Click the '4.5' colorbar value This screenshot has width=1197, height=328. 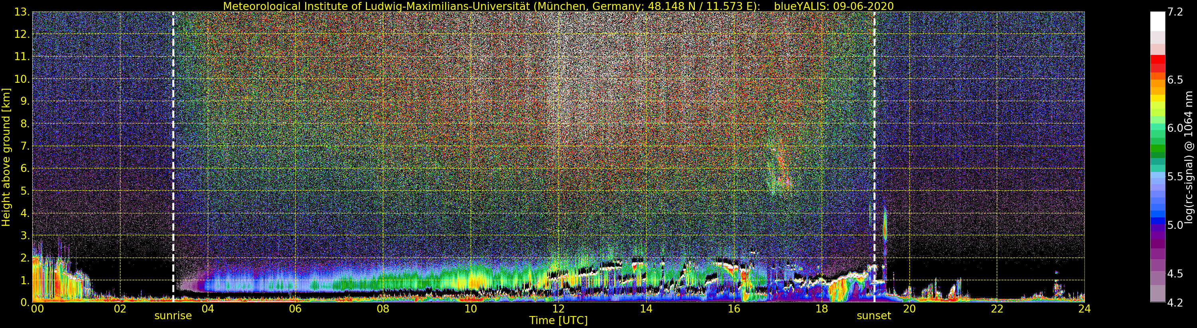1175,273
